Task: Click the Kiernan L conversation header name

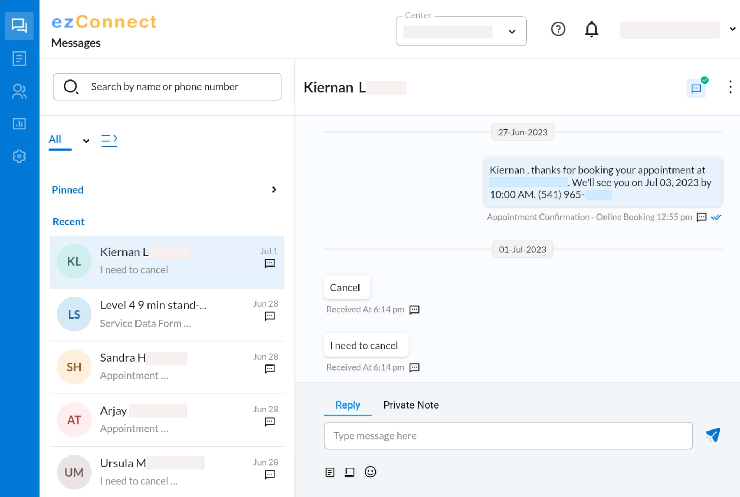Action: click(355, 87)
